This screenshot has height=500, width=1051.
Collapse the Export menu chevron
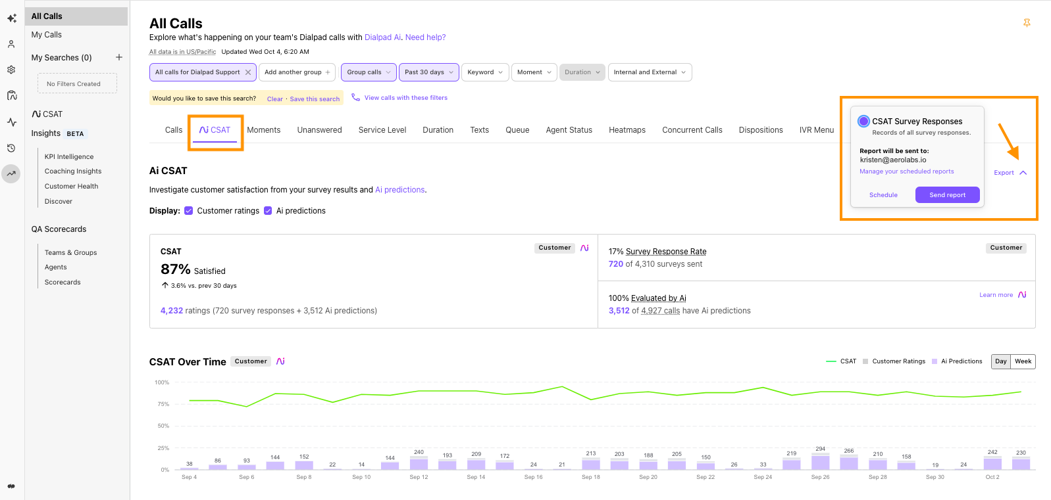[x=1023, y=173]
